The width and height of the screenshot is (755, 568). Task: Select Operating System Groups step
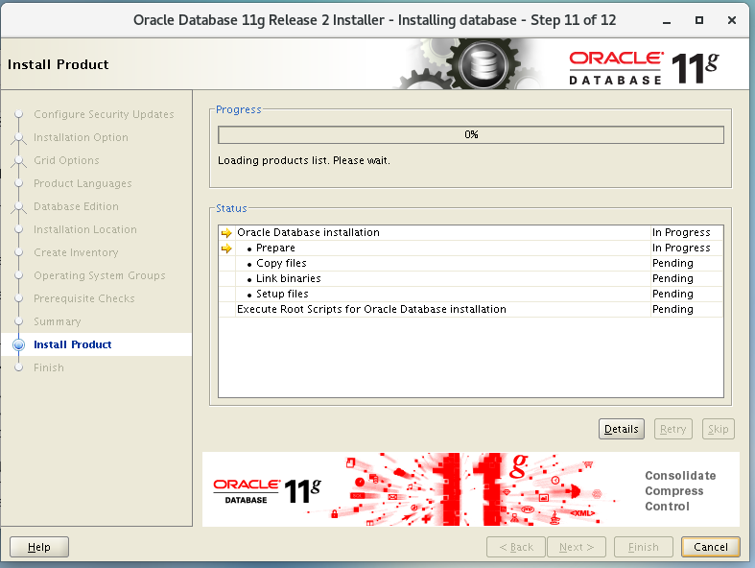coord(99,275)
